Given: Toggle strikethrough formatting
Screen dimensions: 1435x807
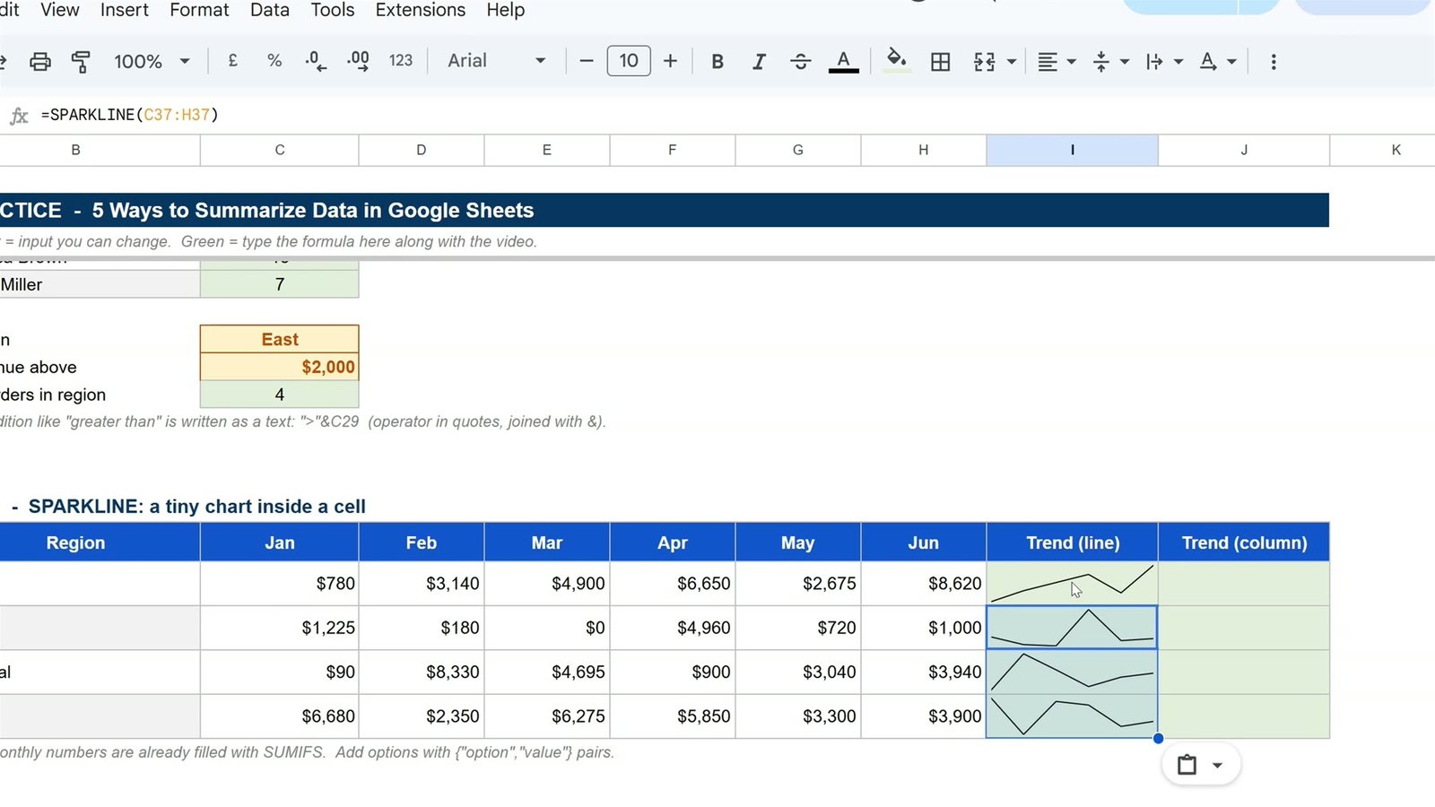Looking at the screenshot, I should coord(801,62).
